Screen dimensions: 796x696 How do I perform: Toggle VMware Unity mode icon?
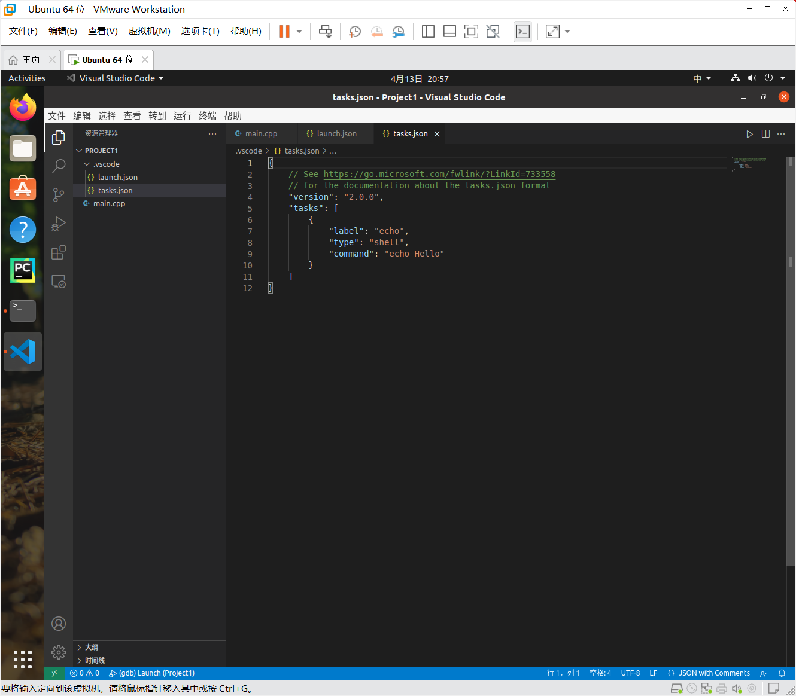pyautogui.click(x=493, y=32)
